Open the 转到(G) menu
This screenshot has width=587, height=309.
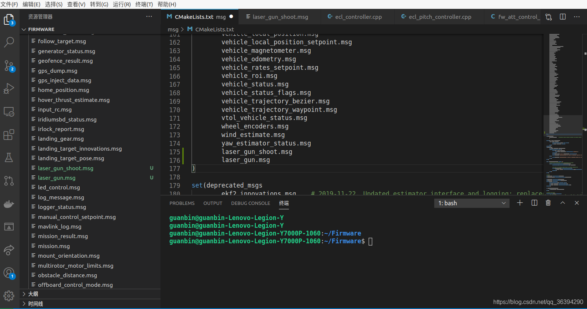pyautogui.click(x=99, y=4)
